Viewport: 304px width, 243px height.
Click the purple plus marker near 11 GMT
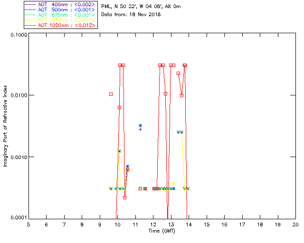141,129
